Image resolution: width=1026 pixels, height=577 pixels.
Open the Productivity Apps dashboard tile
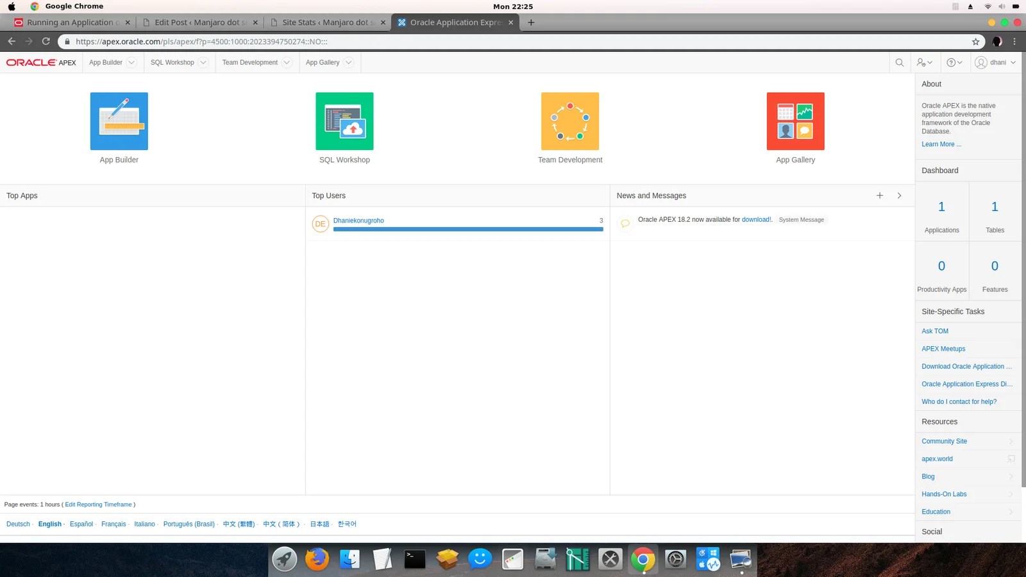(941, 271)
